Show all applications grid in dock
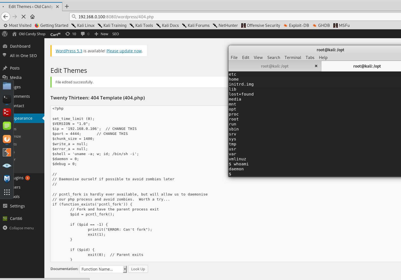Image resolution: width=401 pixels, height=280 pixels. click(x=7, y=192)
